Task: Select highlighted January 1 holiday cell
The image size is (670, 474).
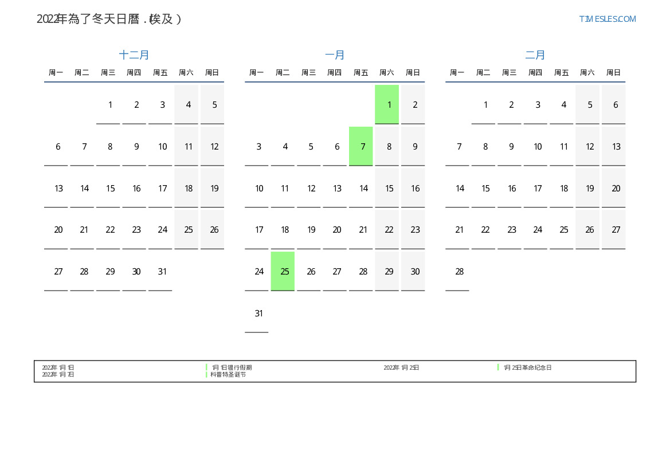Action: pos(387,105)
